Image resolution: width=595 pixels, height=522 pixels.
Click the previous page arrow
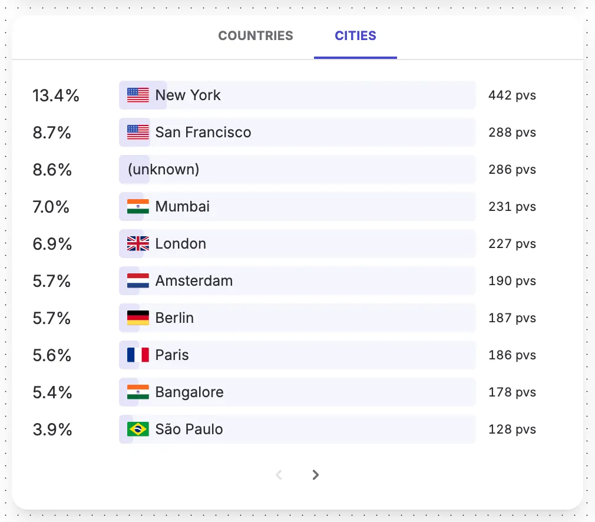coord(279,475)
